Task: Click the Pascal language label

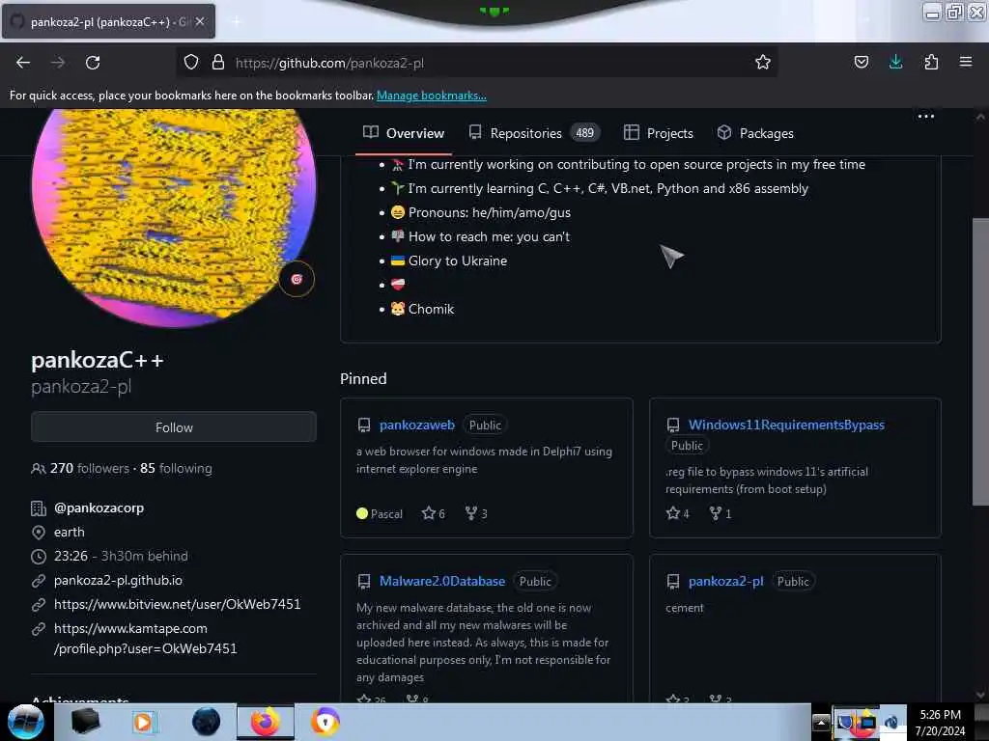Action: tap(386, 513)
